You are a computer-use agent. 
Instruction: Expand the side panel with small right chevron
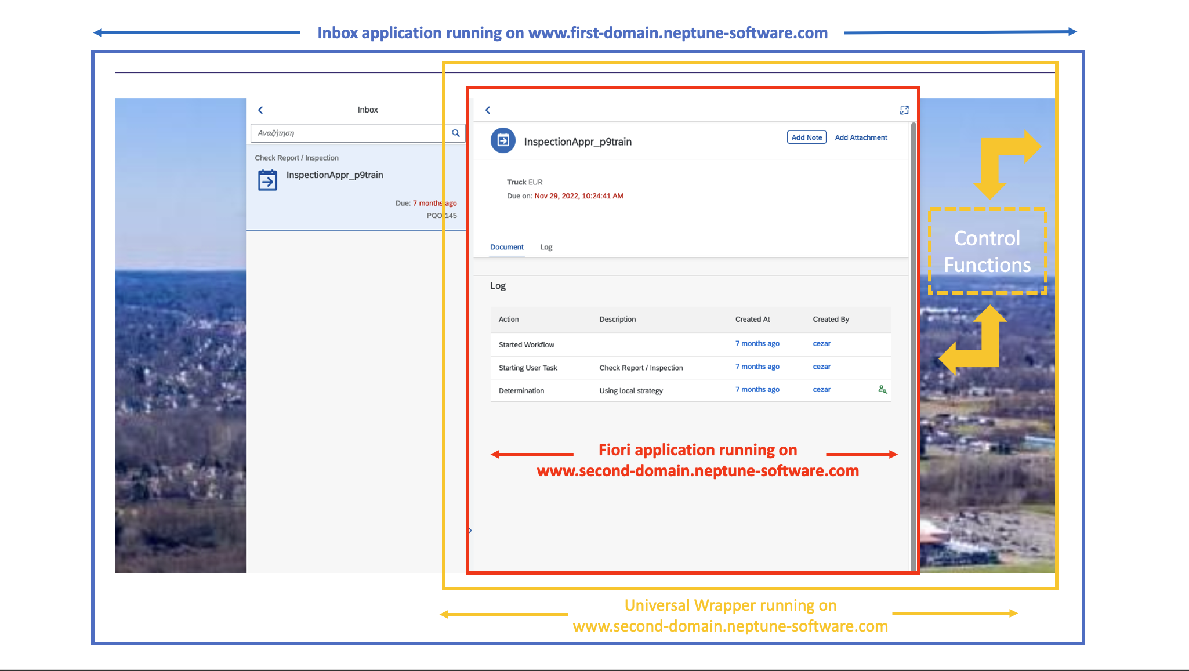pyautogui.click(x=470, y=531)
